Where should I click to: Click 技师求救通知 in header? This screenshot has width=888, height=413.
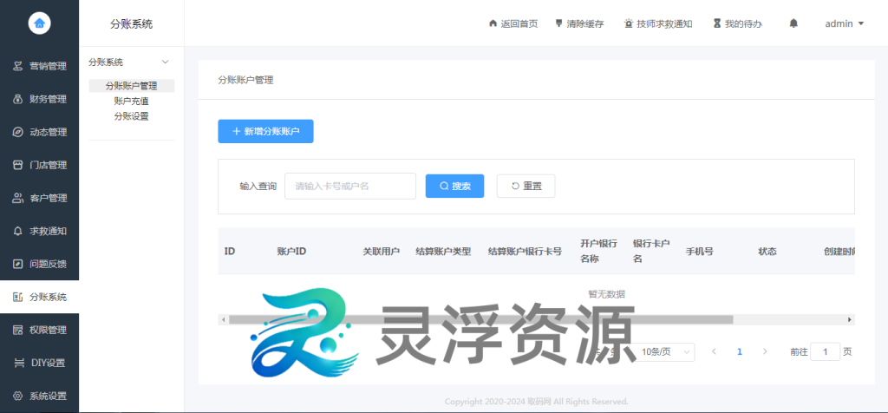click(x=658, y=23)
